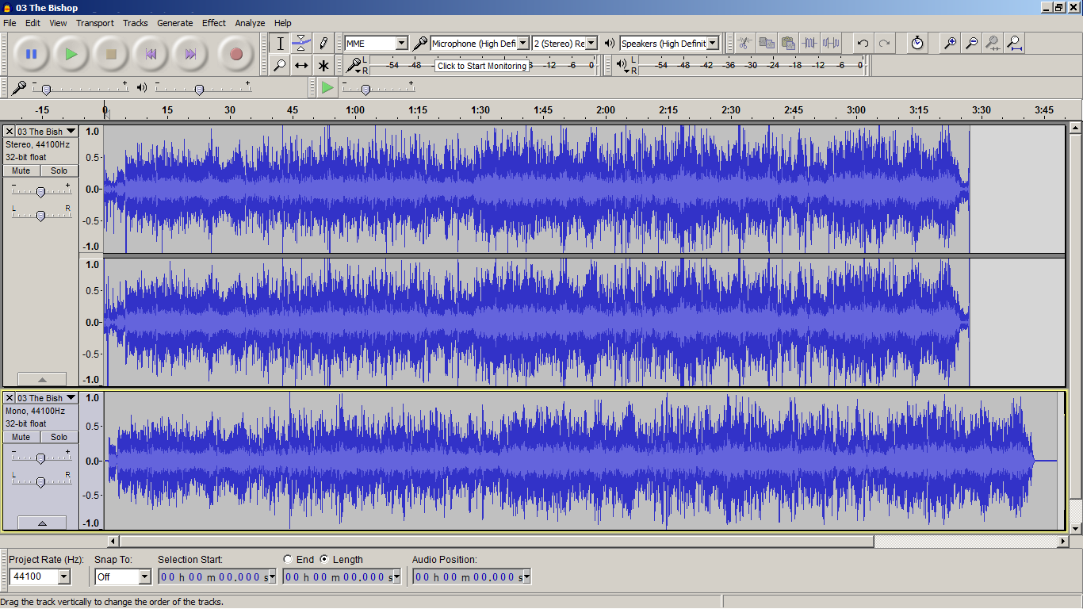Mute the stereo 03 The Bishop track
1083x609 pixels.
click(21, 170)
